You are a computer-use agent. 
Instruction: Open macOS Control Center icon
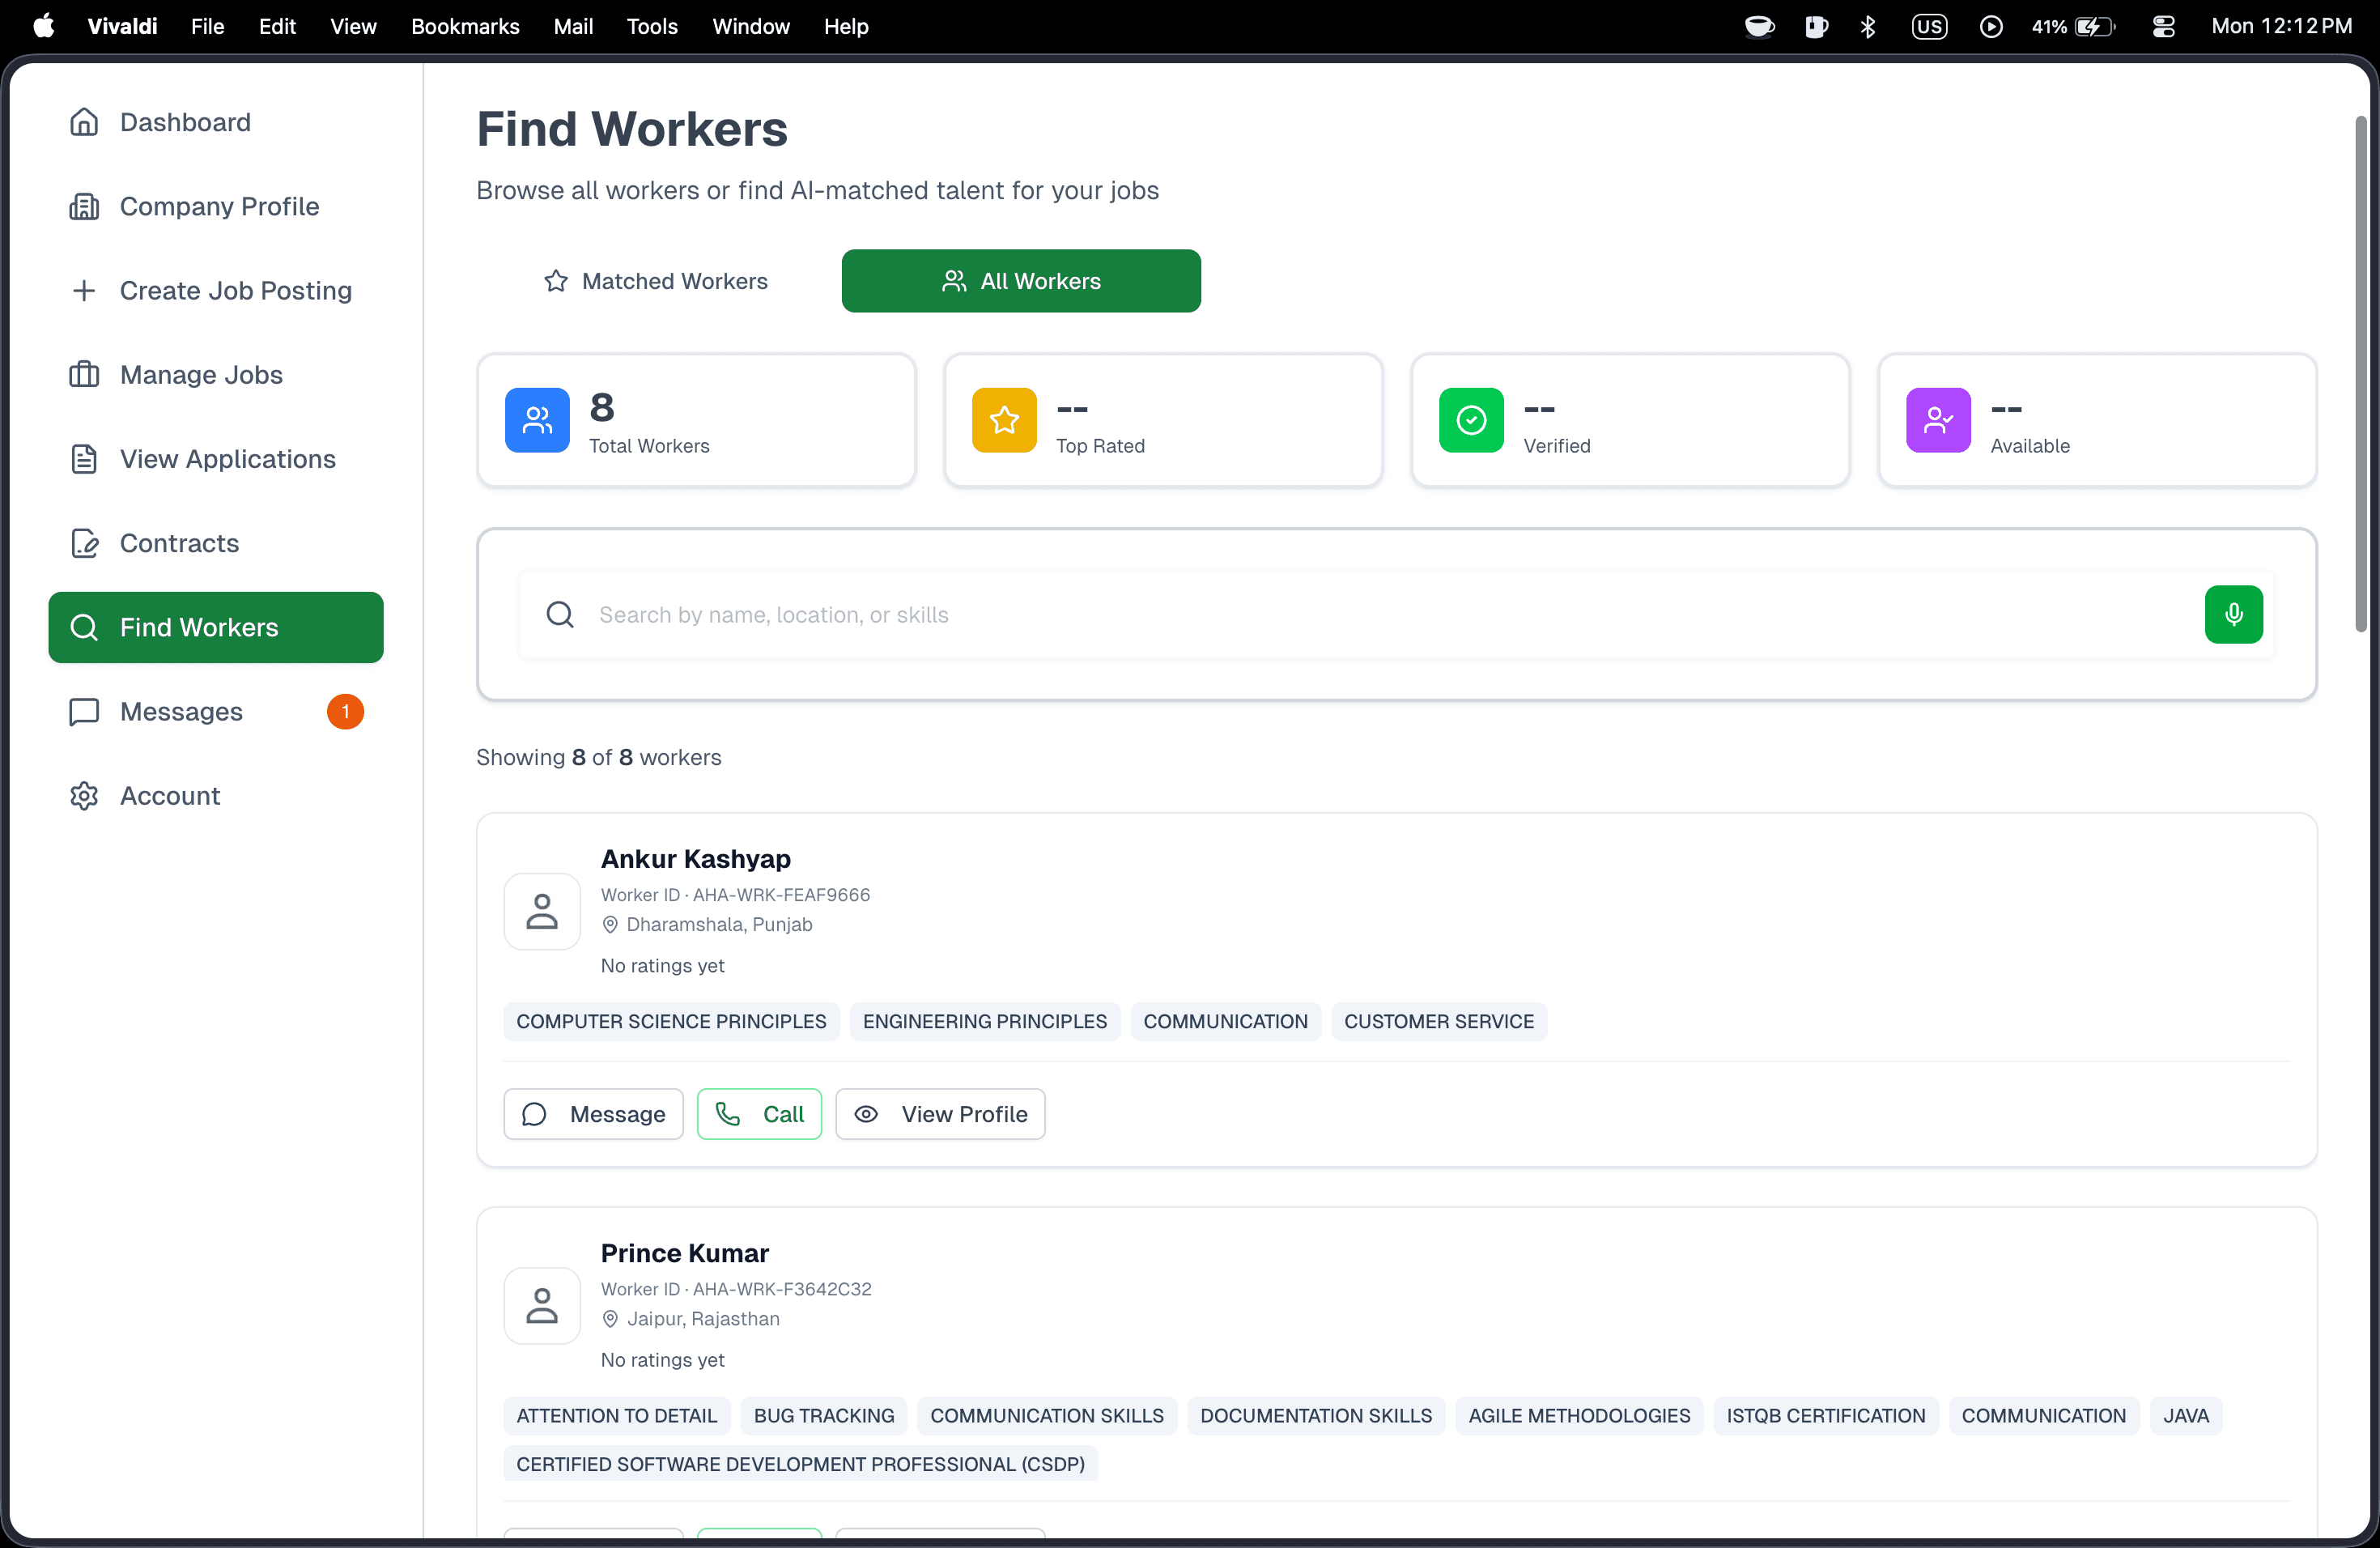click(x=2163, y=26)
